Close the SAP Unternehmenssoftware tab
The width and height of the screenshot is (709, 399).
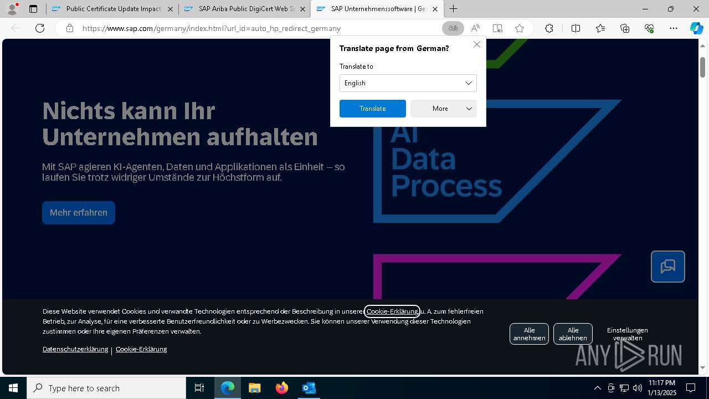coord(435,9)
